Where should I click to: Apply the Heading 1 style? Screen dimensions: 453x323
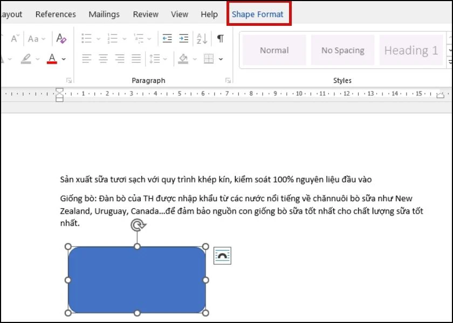(411, 50)
